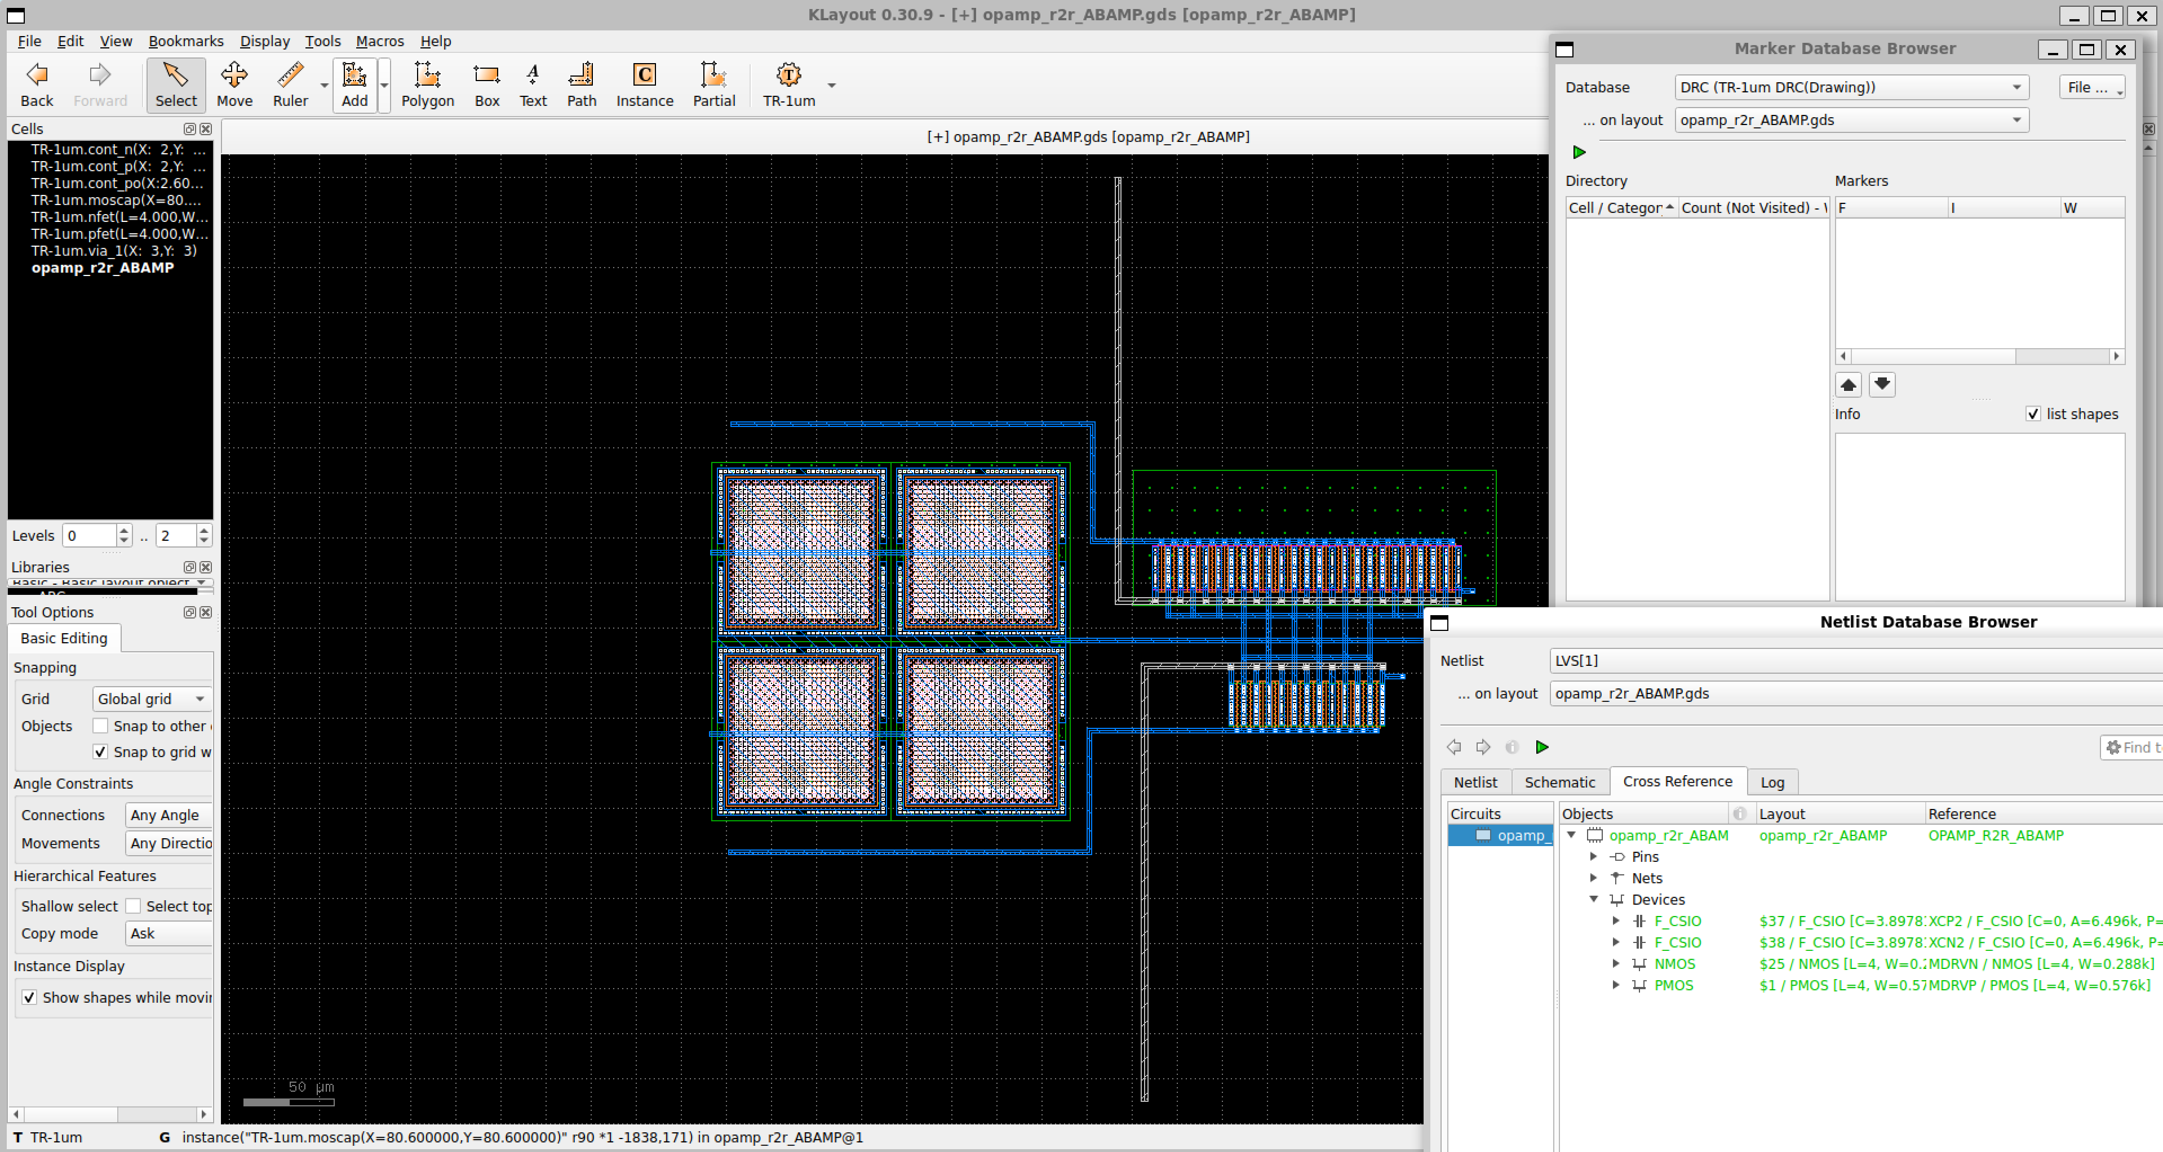
Task: Select the Instance tool
Action: tap(644, 84)
